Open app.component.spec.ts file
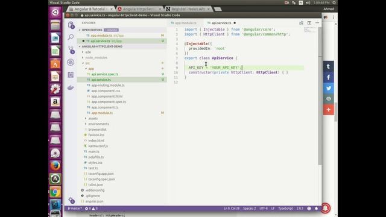 coord(109,102)
